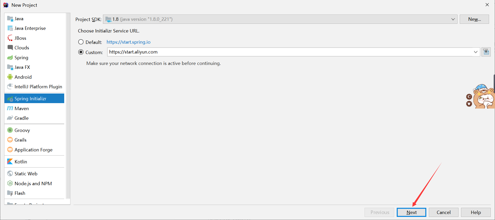
Task: Click the disabled Previous button
Action: click(x=379, y=212)
